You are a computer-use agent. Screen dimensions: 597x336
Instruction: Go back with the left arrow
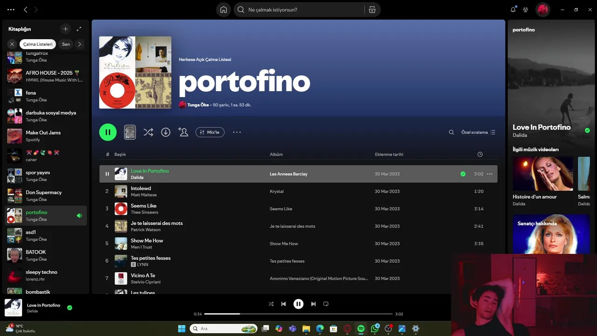coord(26,9)
